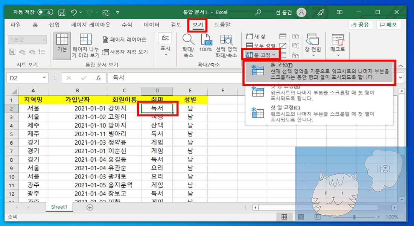Click the Undo arrow icon

point(74,12)
